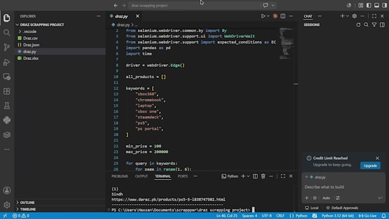Start a new chat session
The image size is (389, 219).
(x=342, y=16)
